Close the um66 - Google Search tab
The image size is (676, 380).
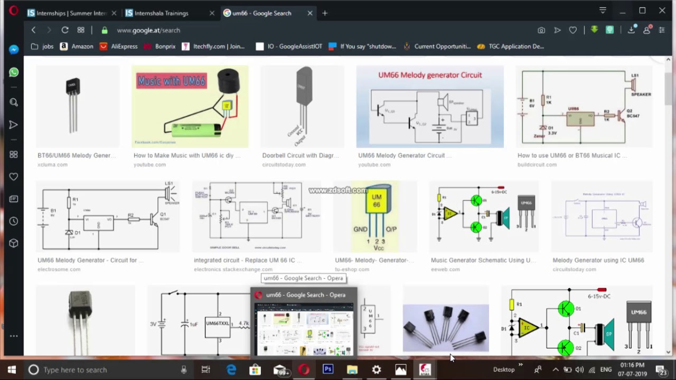click(310, 13)
